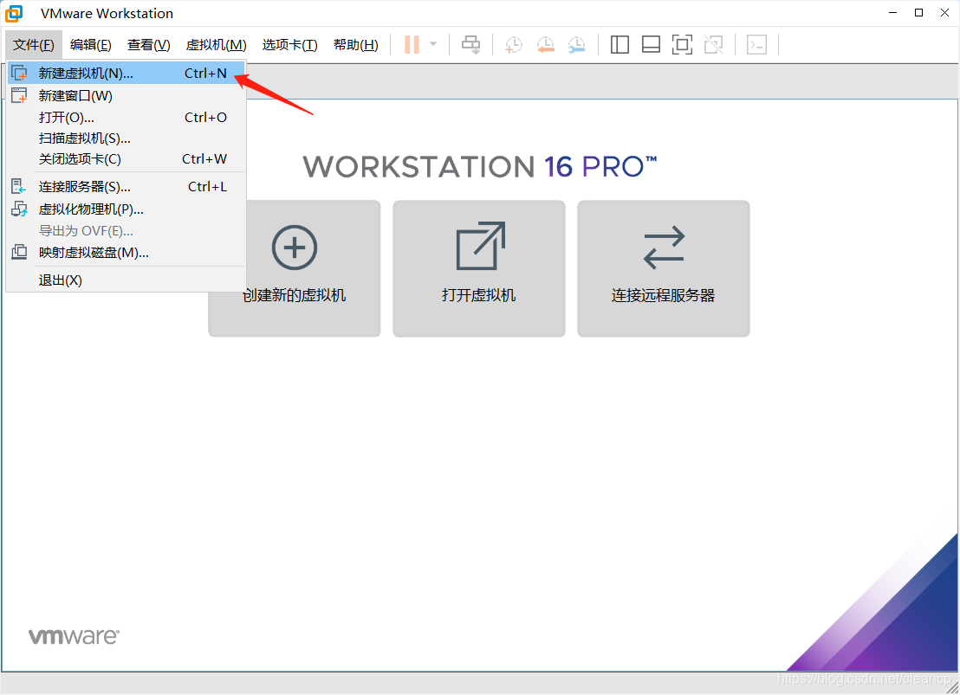
Task: Click the vmware logo at bottom left
Action: [75, 636]
